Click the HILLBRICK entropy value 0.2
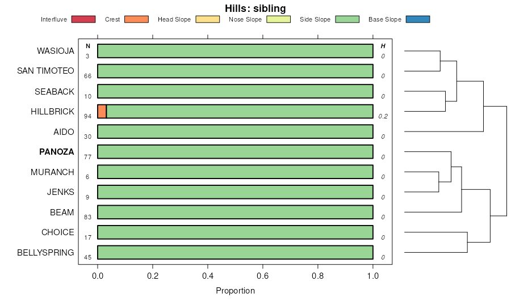Screen dimensions: 511x306 383,116
